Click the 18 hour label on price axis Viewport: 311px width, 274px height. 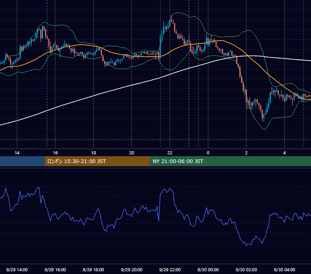(93, 153)
